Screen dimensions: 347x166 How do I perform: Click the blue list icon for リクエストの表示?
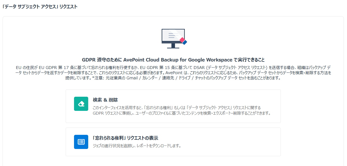point(81,142)
